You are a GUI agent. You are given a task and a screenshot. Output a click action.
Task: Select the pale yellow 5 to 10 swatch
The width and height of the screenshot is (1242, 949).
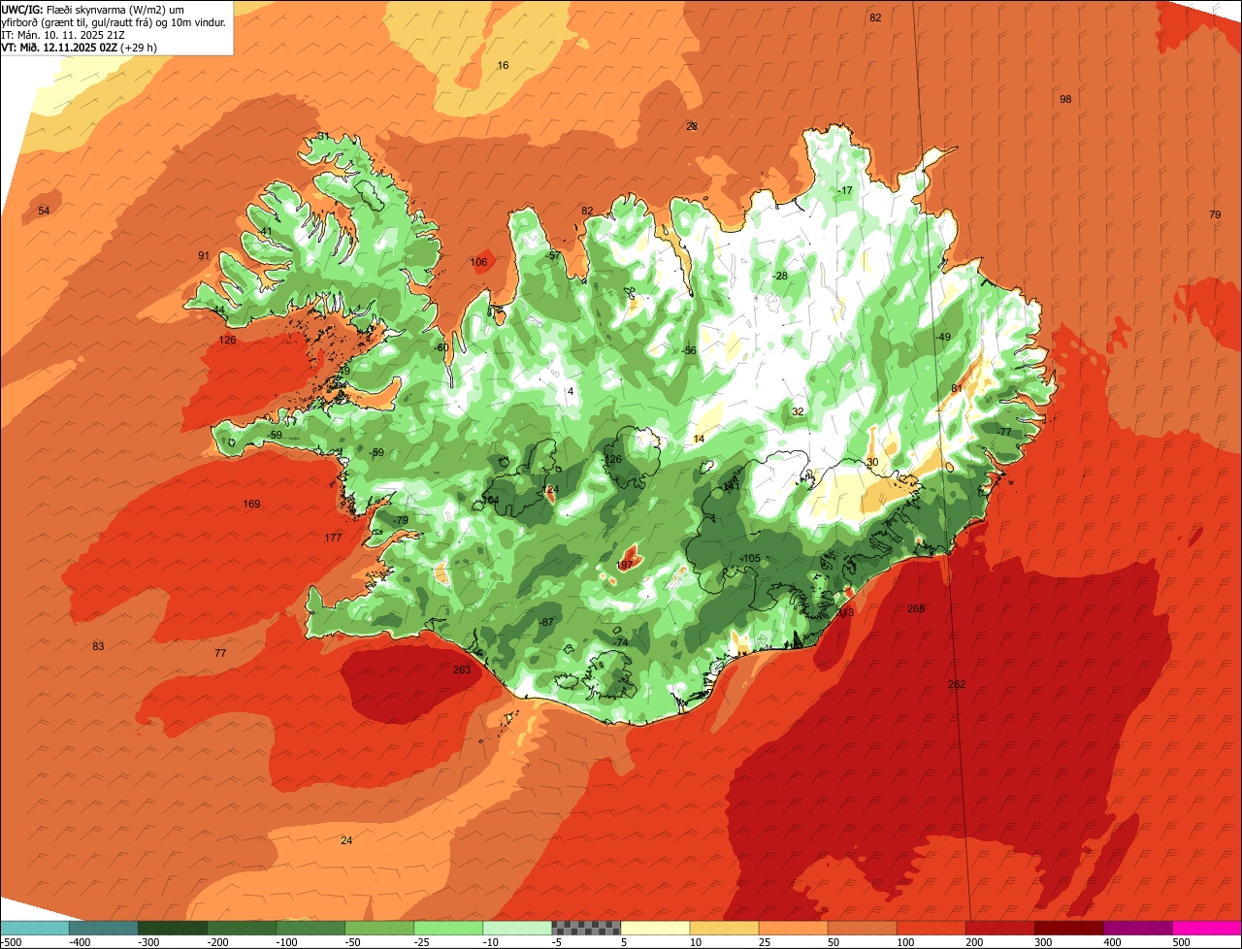(655, 928)
